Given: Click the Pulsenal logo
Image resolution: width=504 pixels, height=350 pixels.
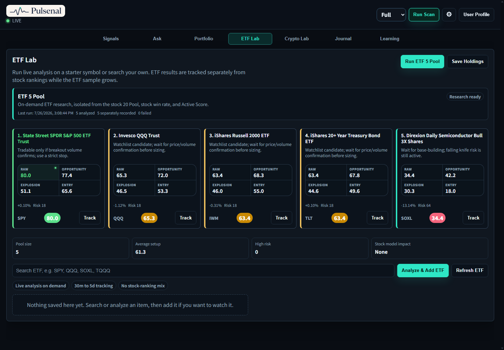Looking at the screenshot, I should [x=36, y=11].
